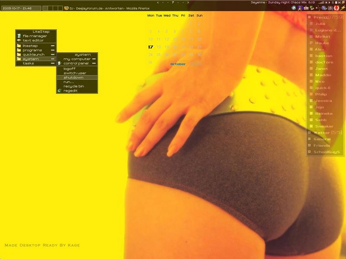Screen dimensions: 346x259
Task: Click the Firefox icon in the taskbar
Action: 66,8
